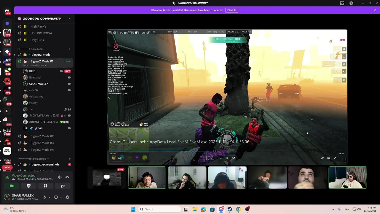Image resolution: width=380 pixels, height=214 pixels.
Task: Click the stream video progress bar playhead
Action: pos(214,151)
